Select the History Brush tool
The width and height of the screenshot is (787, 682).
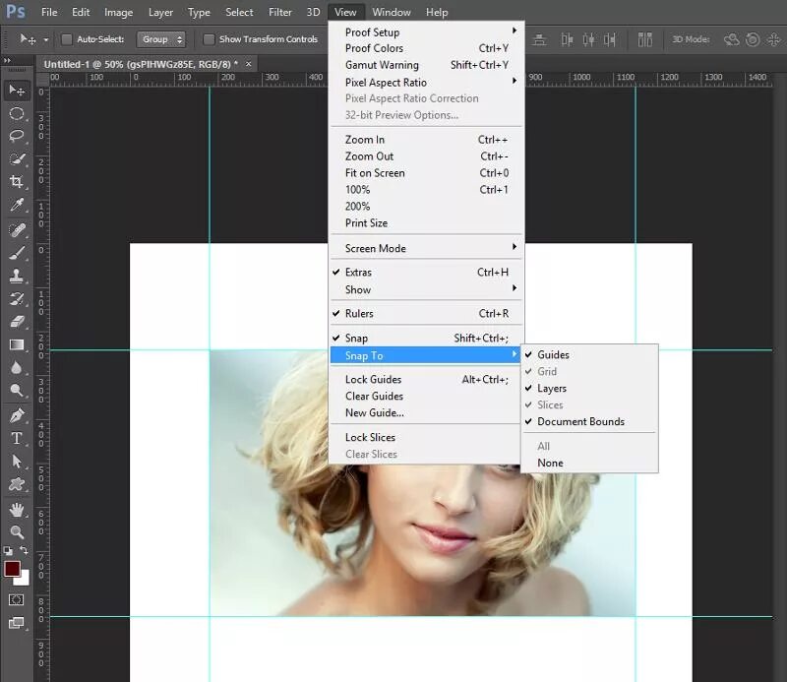coord(17,298)
